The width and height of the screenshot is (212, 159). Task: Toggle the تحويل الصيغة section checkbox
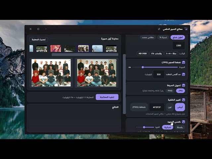coord(184,85)
